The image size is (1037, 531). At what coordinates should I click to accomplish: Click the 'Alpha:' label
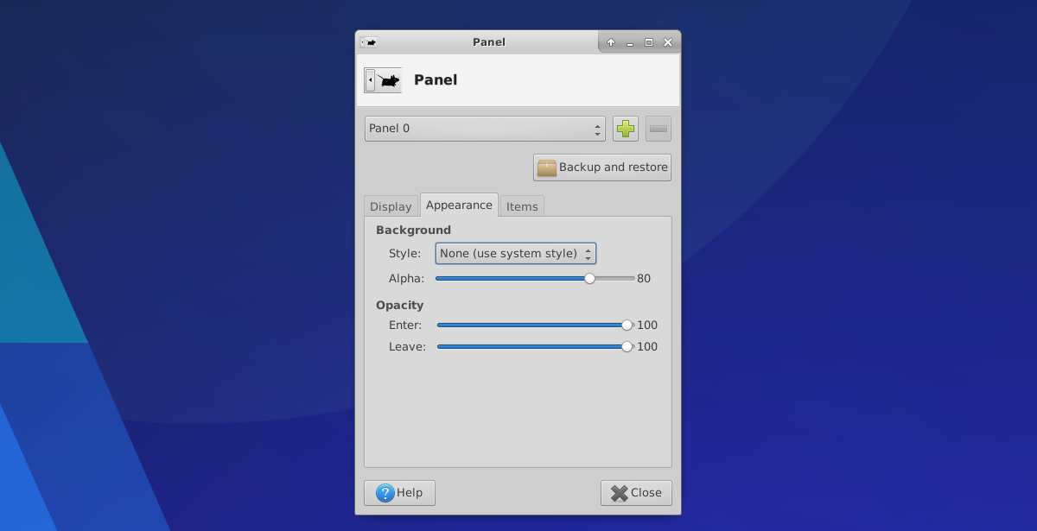pyautogui.click(x=407, y=279)
